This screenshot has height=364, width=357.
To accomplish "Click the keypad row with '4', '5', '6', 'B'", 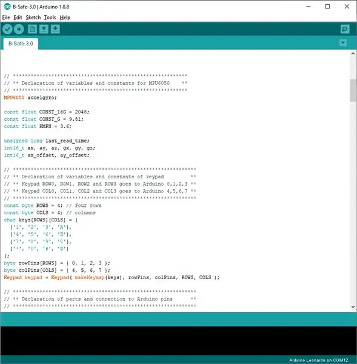I will pyautogui.click(x=41, y=234).
